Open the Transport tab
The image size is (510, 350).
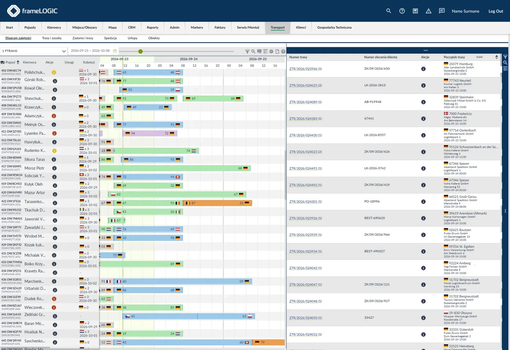coord(278,27)
